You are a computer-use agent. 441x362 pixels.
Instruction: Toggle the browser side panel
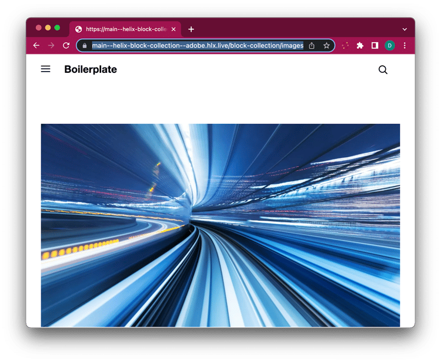pos(375,46)
